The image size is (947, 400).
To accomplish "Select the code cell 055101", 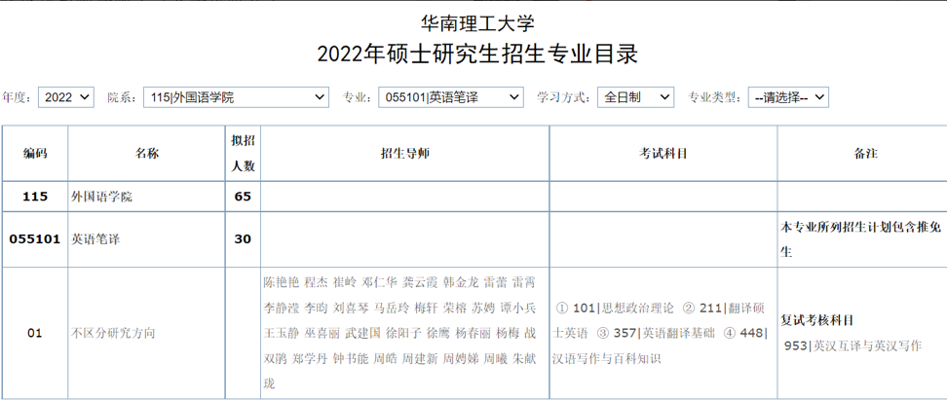I will (35, 238).
